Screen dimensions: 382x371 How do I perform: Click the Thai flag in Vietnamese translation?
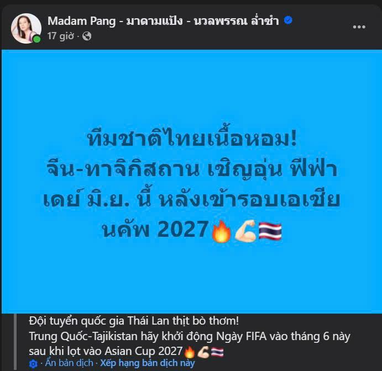(x=217, y=352)
